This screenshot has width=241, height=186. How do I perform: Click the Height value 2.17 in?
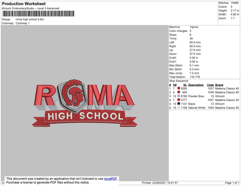[235, 10]
